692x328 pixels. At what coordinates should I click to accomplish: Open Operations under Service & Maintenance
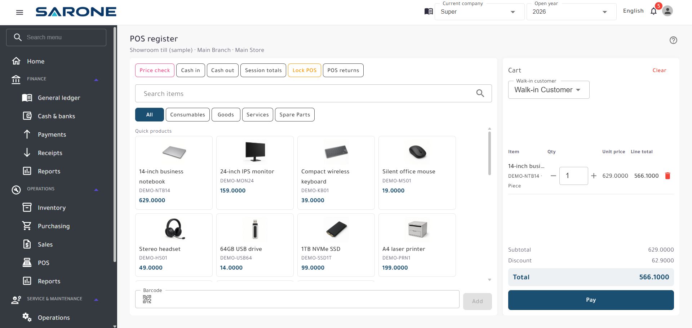tap(54, 318)
